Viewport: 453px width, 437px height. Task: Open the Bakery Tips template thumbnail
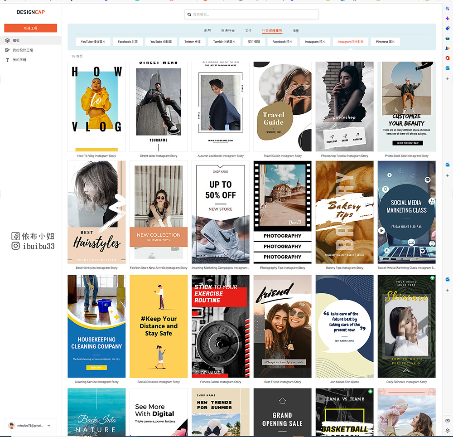pyautogui.click(x=344, y=212)
